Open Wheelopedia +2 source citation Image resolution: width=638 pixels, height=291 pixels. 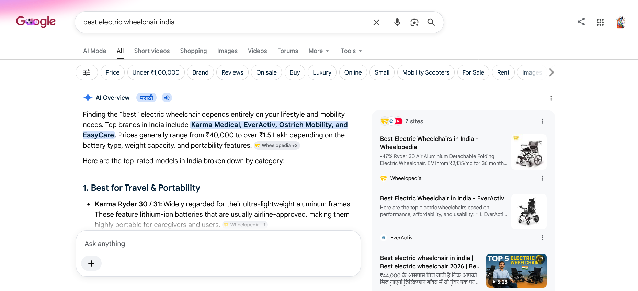277,145
